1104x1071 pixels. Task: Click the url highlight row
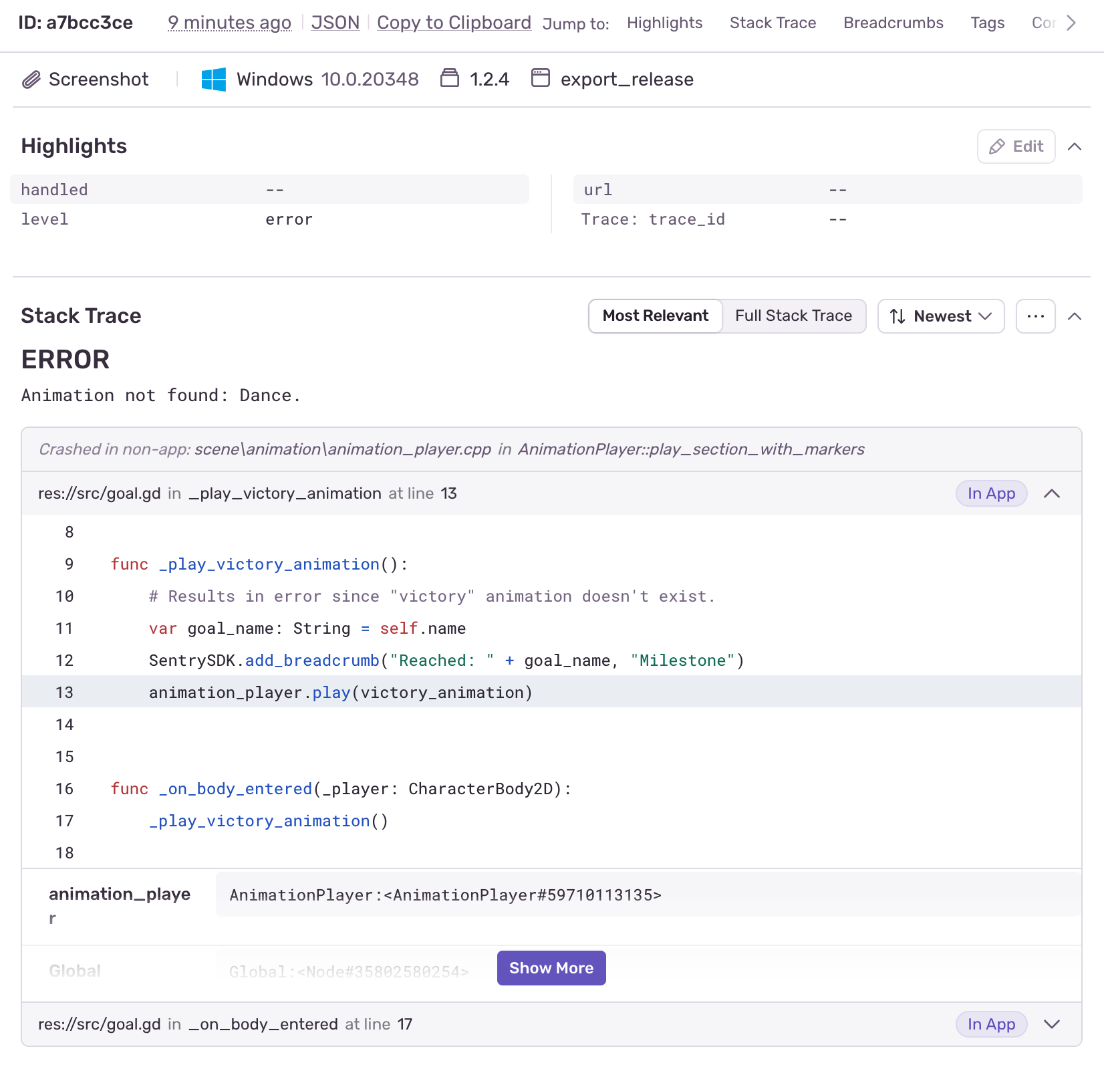(828, 190)
